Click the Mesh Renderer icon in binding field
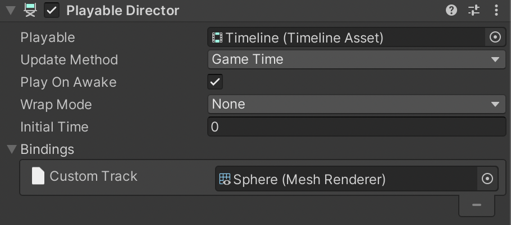Screen dimensions: 511x225 (225, 179)
